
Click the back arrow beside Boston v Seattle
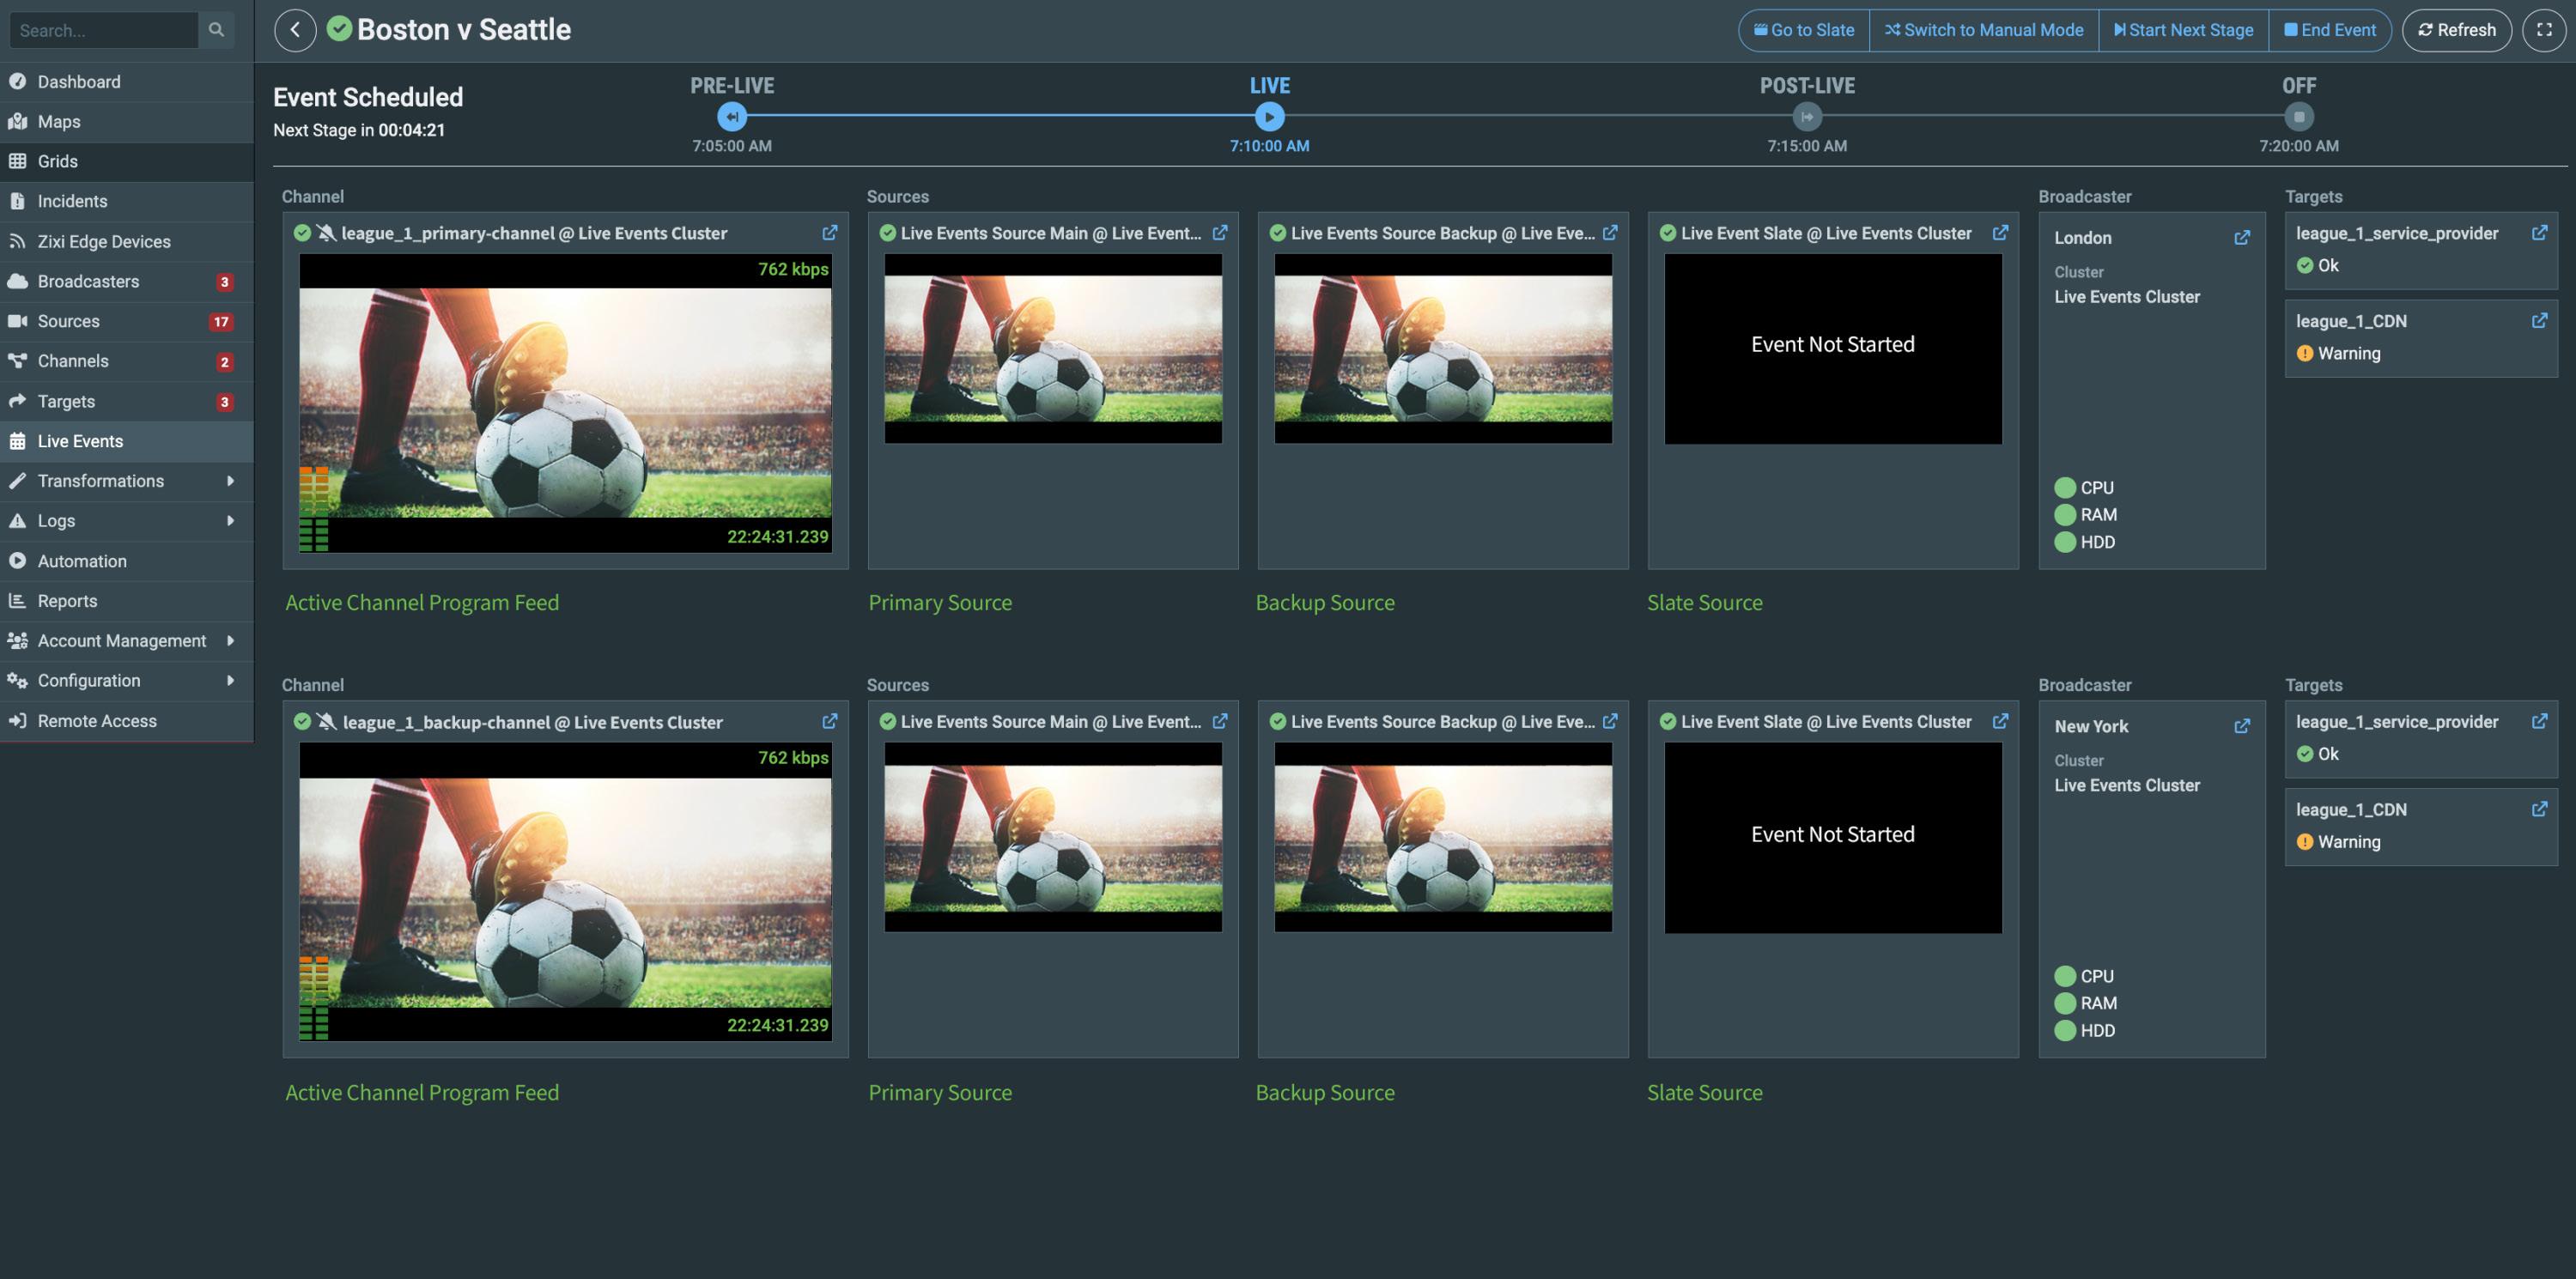(x=295, y=30)
